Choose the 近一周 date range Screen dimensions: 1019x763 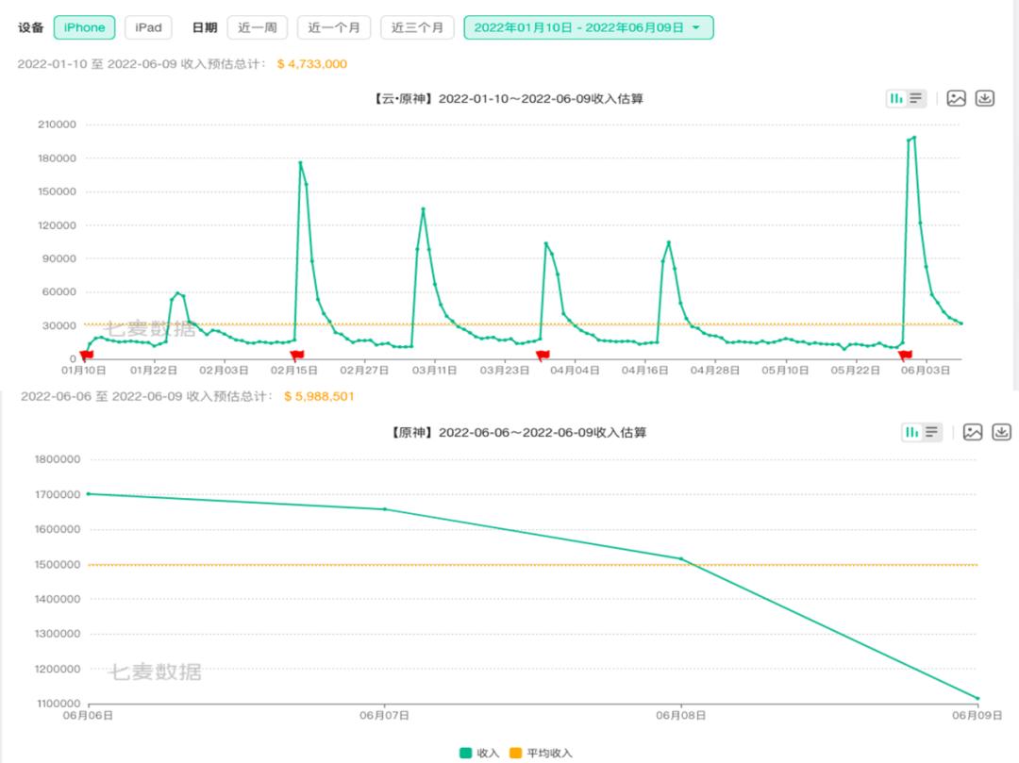[258, 27]
